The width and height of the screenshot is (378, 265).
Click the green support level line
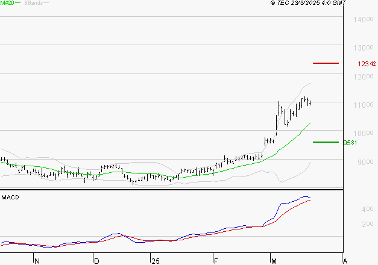[x=326, y=142]
